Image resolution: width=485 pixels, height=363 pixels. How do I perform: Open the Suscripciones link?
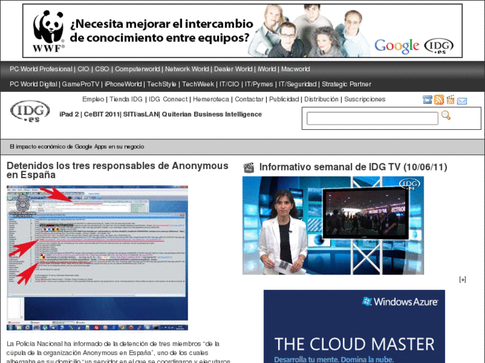click(365, 99)
